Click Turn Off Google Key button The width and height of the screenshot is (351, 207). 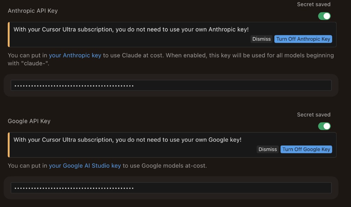click(x=306, y=149)
